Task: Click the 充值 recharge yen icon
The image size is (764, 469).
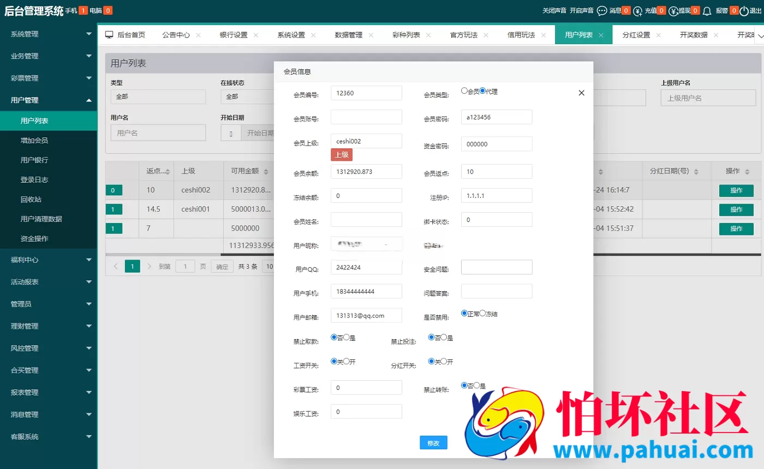Action: coord(638,10)
